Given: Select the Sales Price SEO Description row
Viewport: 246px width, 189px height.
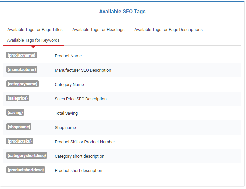Looking at the screenshot, I should coord(122,99).
